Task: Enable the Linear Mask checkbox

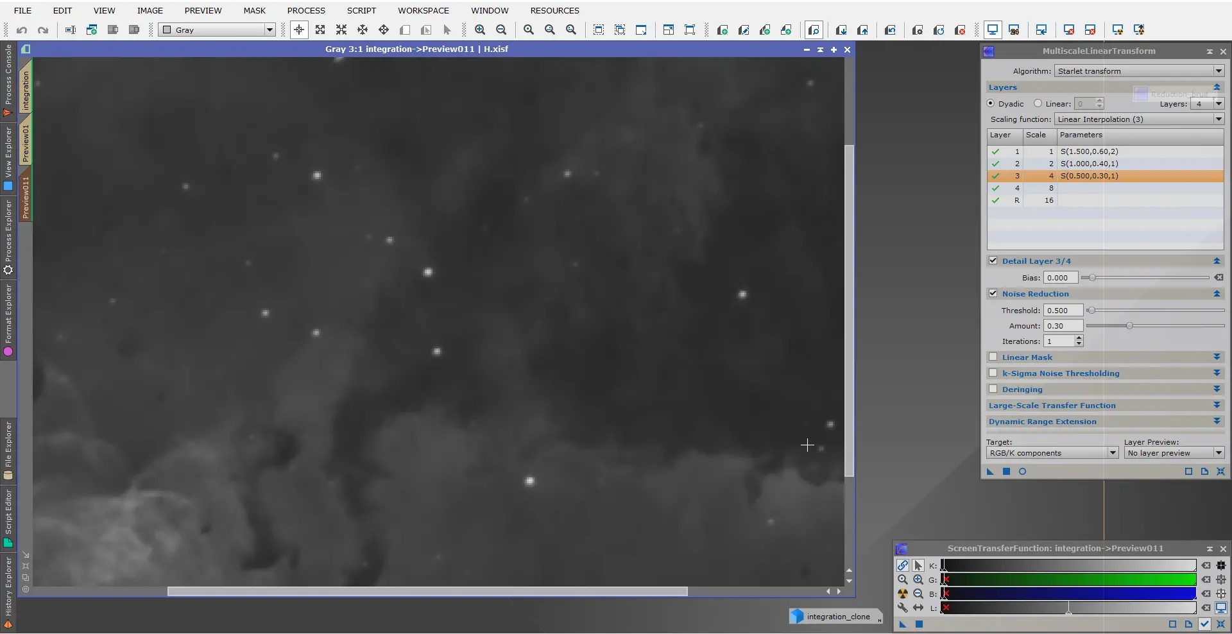Action: point(993,357)
